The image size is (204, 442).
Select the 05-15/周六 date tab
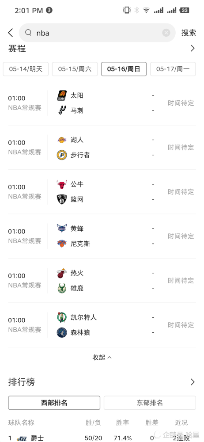[x=75, y=69]
